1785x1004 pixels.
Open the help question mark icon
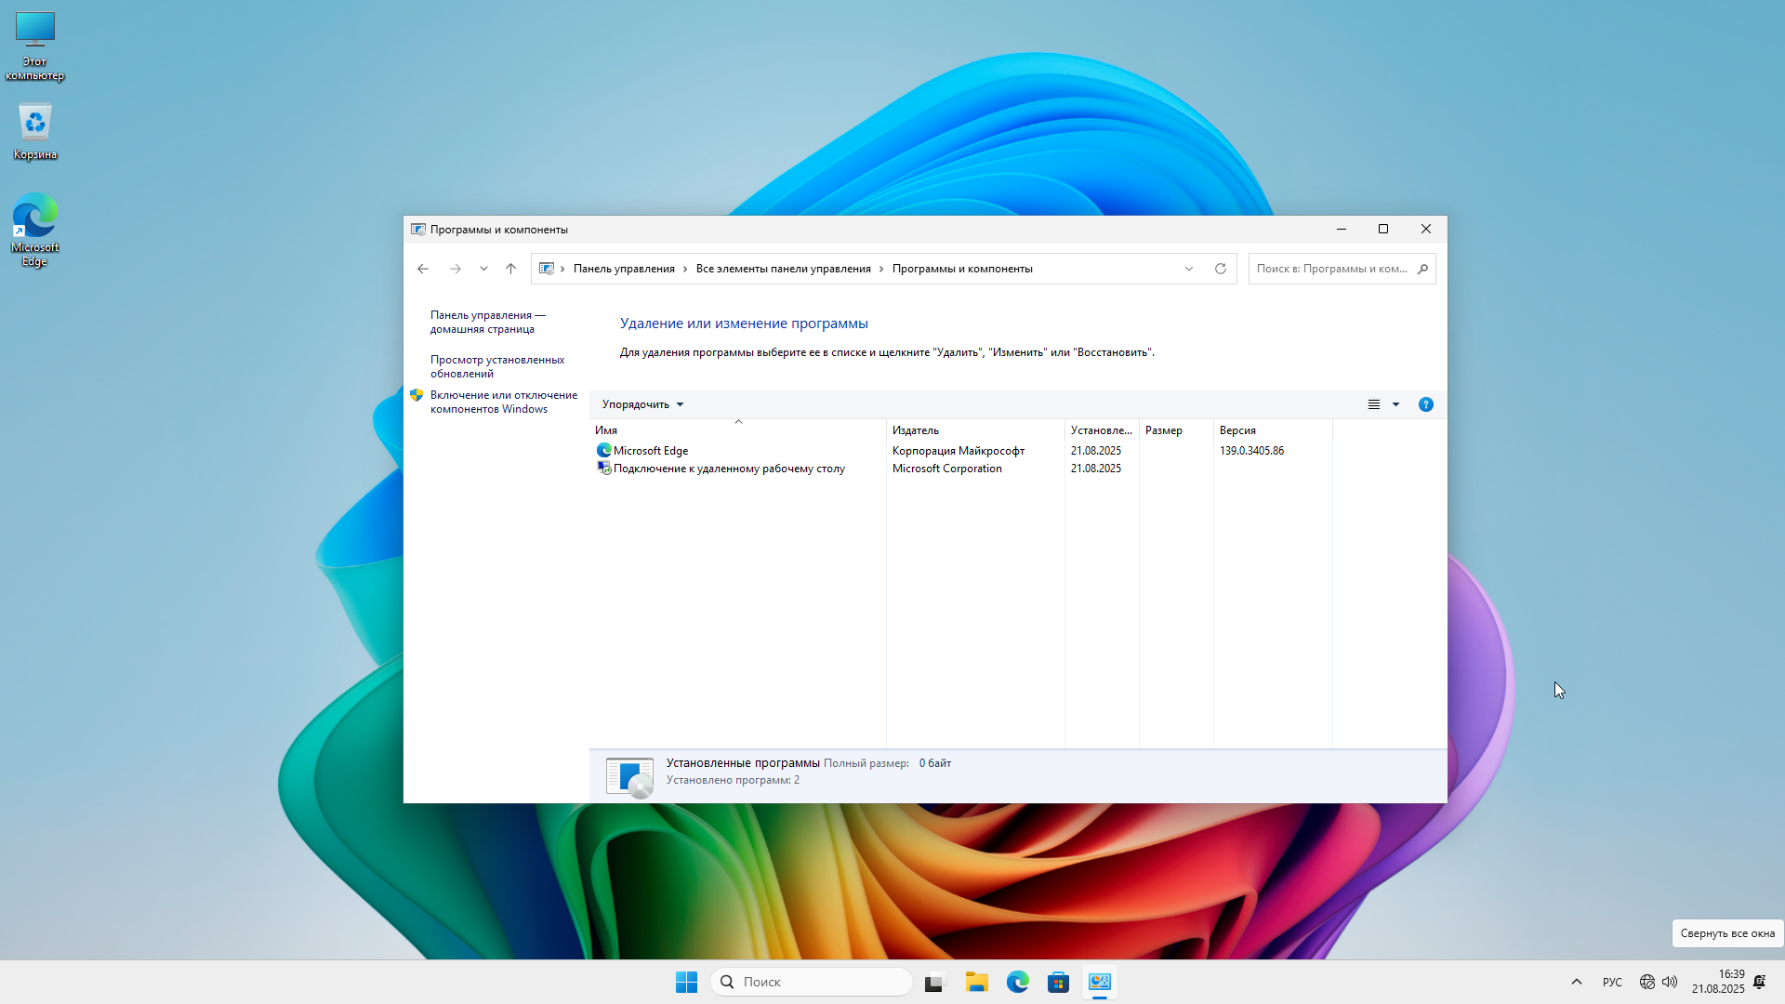(1425, 404)
